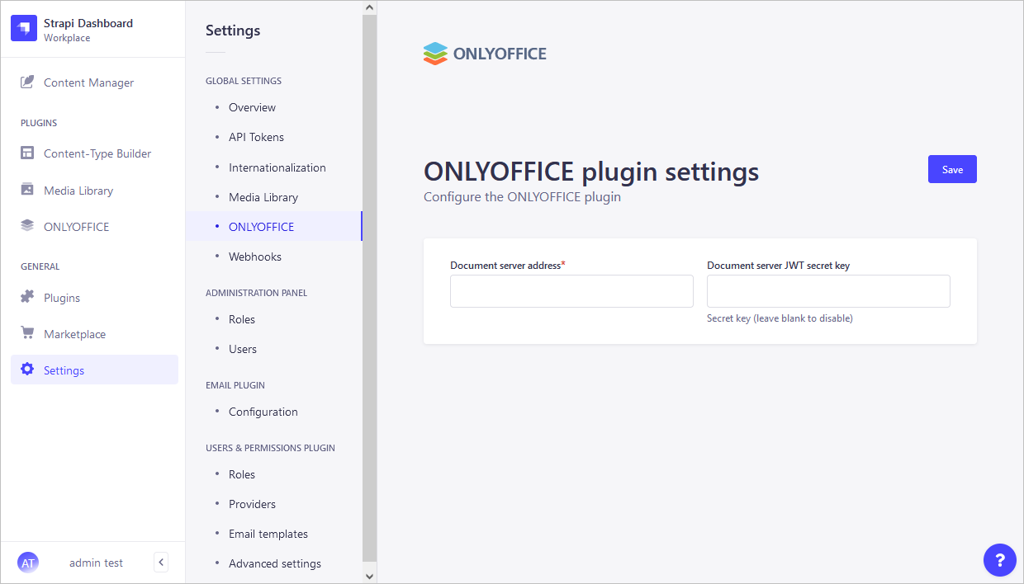Open help via the question mark button
Screen dimensions: 1024x584
click(1000, 560)
